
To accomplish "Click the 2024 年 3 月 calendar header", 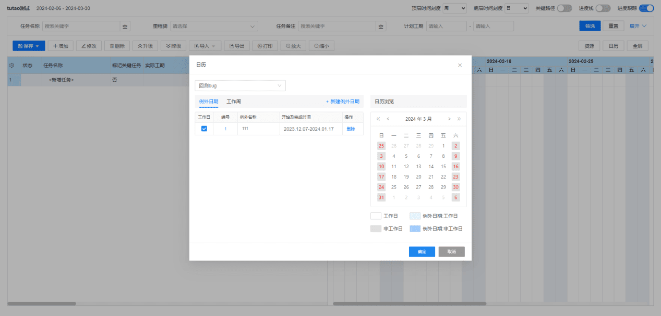I will tap(418, 119).
